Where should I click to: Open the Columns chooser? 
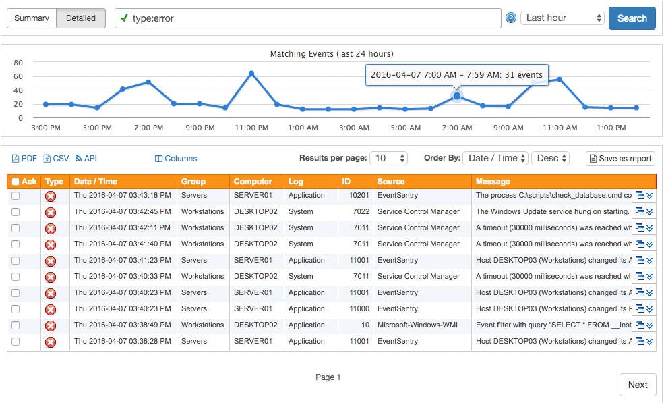(176, 159)
